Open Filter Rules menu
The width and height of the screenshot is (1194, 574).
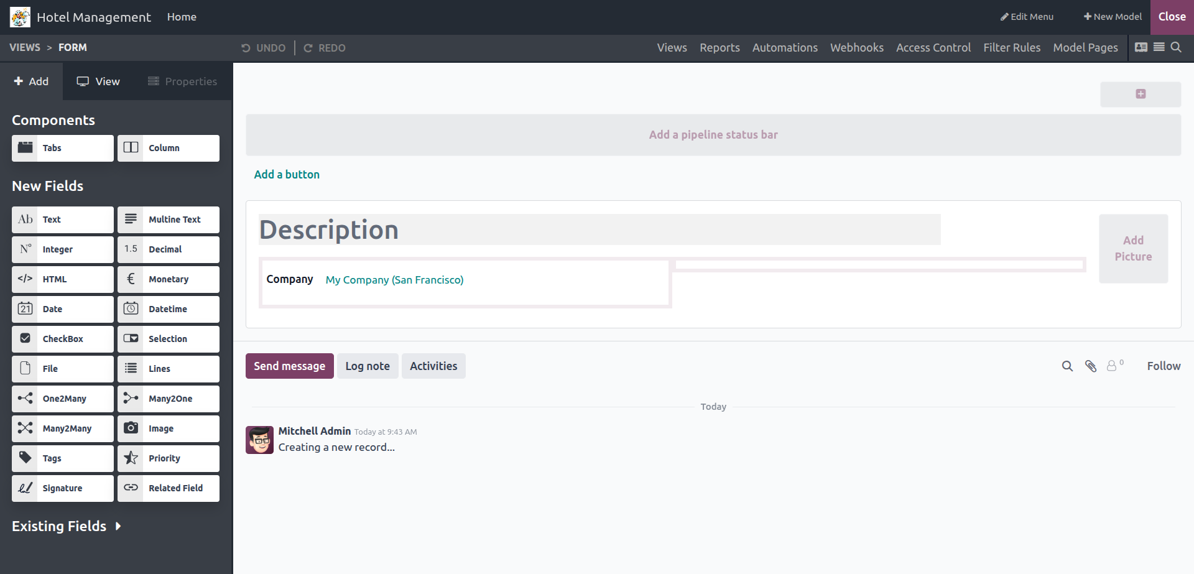(x=1012, y=48)
